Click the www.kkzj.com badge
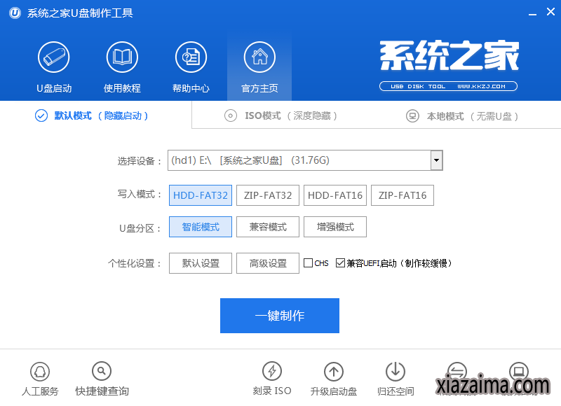This screenshot has height=406, width=561. [448, 86]
